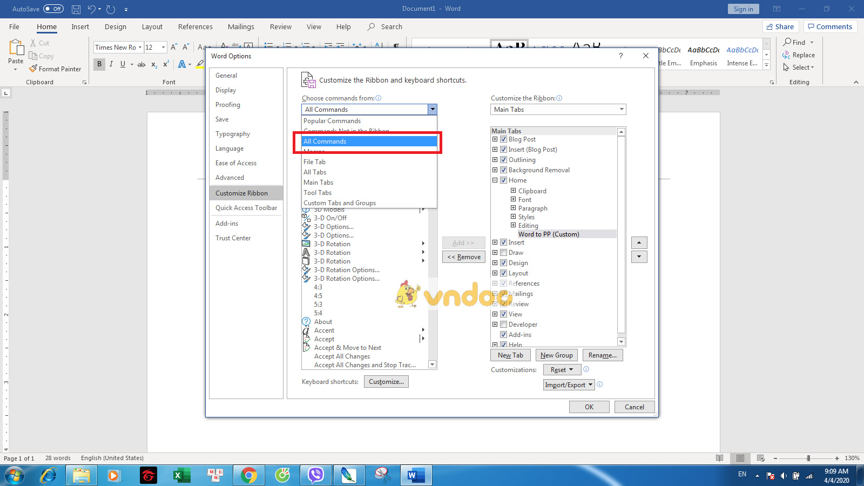Image resolution: width=864 pixels, height=486 pixels.
Task: Expand the Clipboard group in tree
Action: [x=513, y=191]
